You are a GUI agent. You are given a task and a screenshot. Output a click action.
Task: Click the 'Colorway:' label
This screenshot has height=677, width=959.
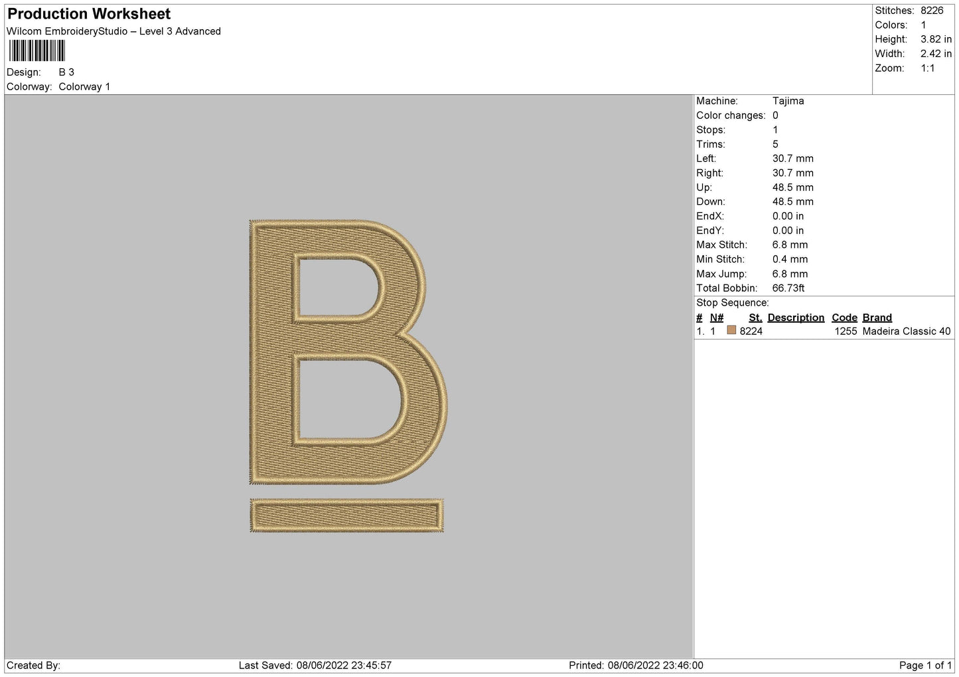point(29,87)
